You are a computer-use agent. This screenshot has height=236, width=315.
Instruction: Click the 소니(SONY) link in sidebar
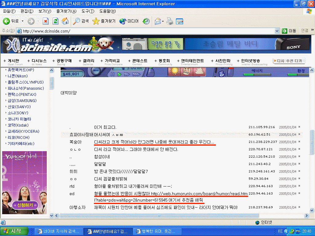point(18,113)
